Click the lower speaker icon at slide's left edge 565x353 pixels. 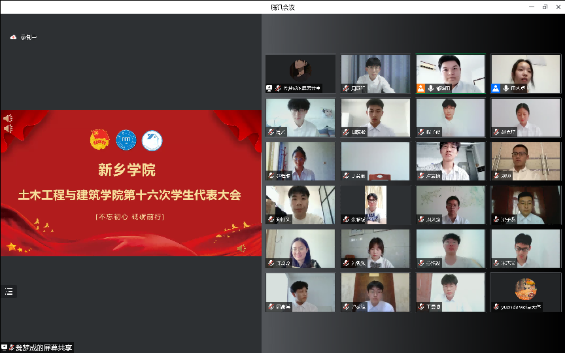click(x=7, y=128)
